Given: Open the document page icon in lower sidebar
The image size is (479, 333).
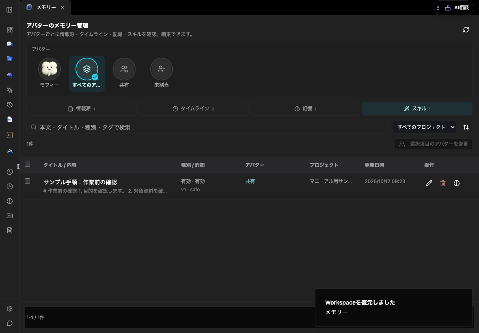Looking at the screenshot, I should pos(9,230).
